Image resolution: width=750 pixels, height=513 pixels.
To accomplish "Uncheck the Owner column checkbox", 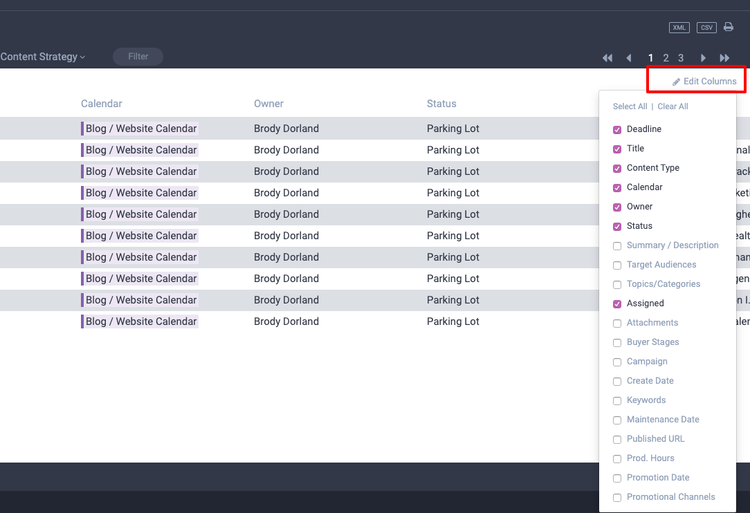I will 617,207.
